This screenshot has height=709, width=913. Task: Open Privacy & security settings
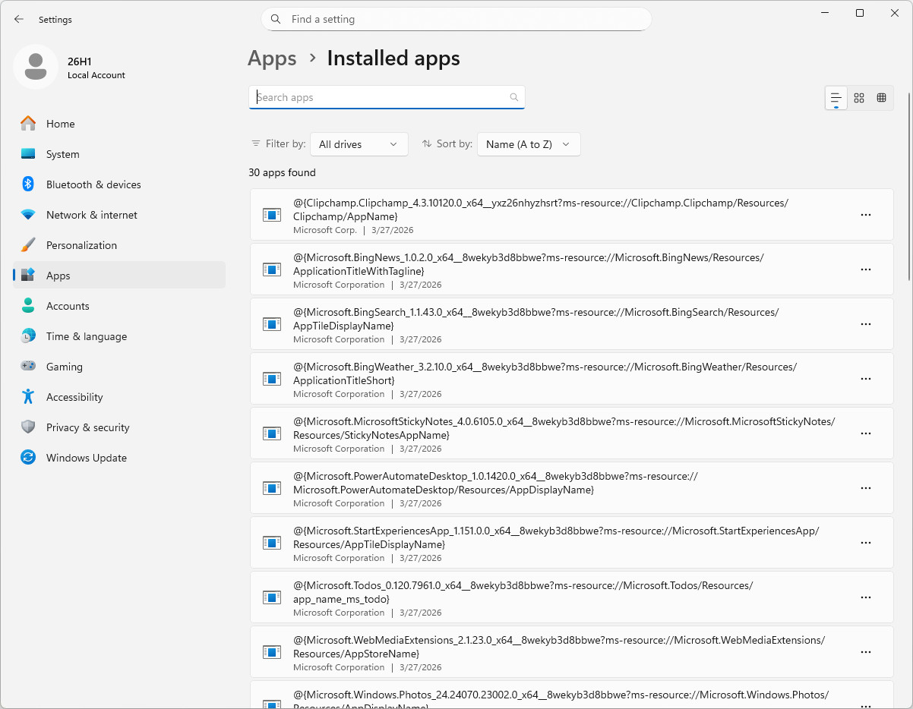pos(119,427)
